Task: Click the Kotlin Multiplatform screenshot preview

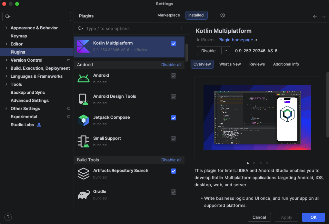Action: (x=257, y=117)
